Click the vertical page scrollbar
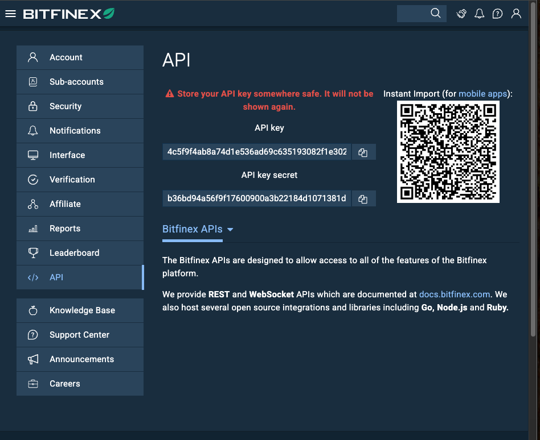 [x=533, y=168]
